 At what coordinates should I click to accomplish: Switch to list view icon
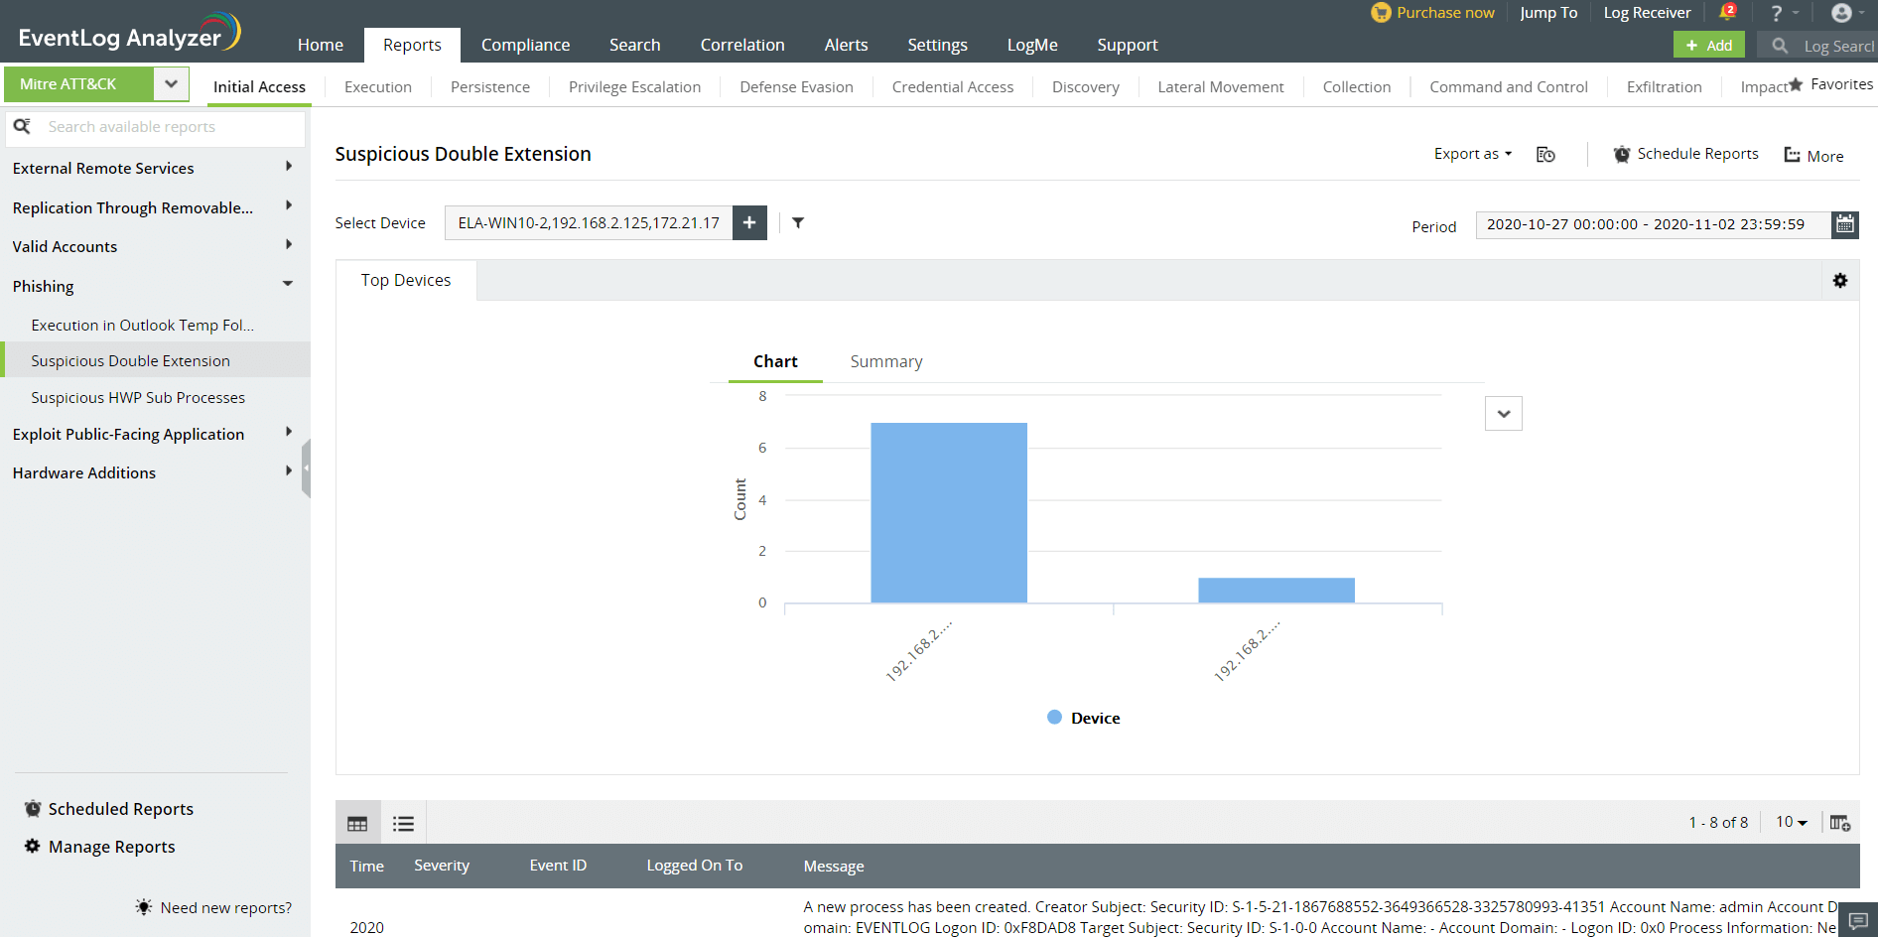403,823
